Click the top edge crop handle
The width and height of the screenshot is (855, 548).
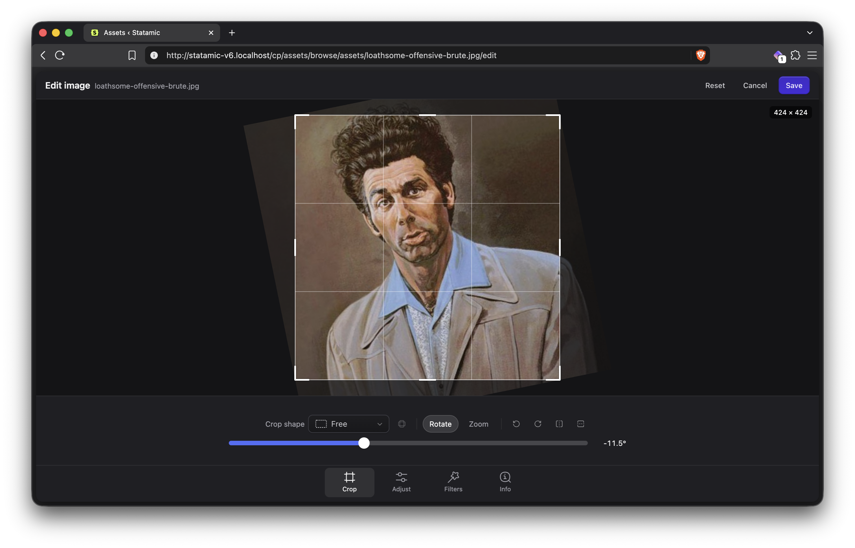pos(427,115)
